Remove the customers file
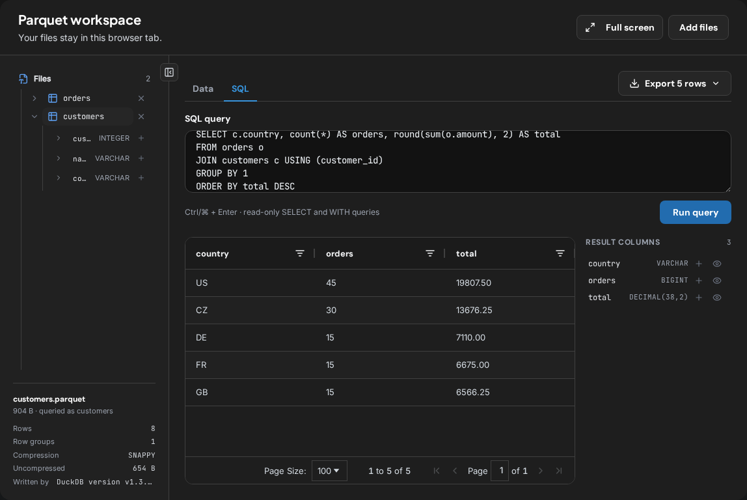Image resolution: width=747 pixels, height=500 pixels. (x=141, y=117)
